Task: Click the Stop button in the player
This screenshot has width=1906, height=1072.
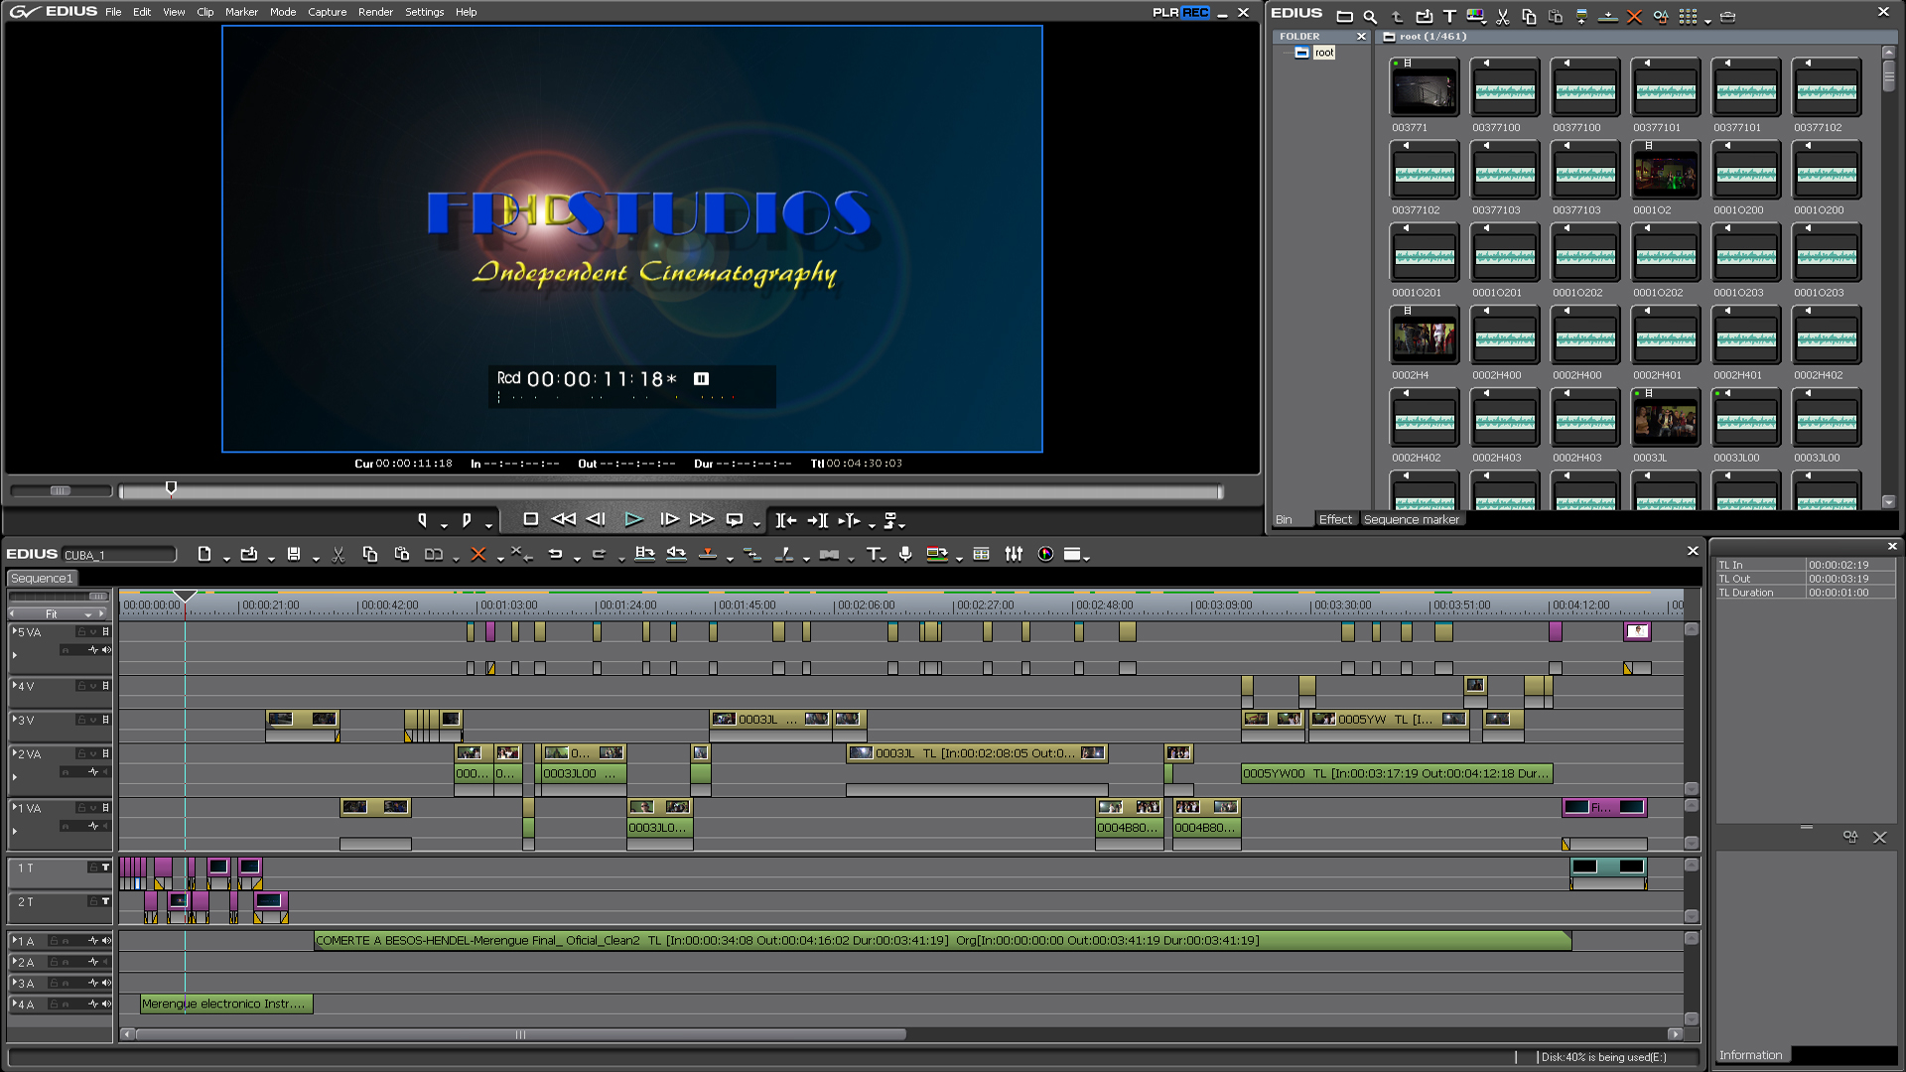Action: tap(531, 519)
